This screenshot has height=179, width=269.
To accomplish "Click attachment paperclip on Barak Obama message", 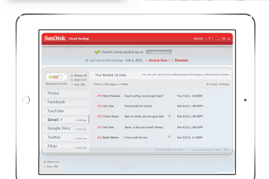I will 169,137.
